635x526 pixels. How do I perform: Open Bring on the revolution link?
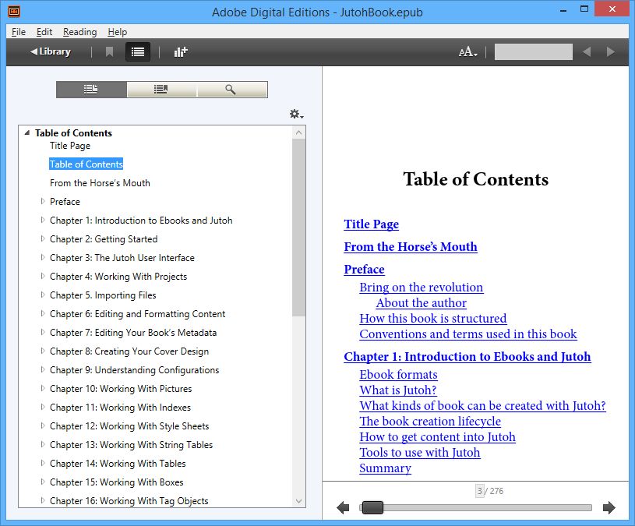(422, 287)
